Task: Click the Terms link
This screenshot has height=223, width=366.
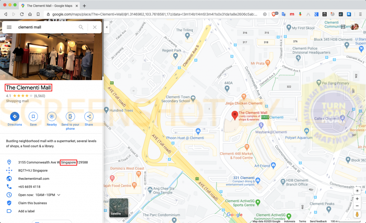Action: click(302, 221)
